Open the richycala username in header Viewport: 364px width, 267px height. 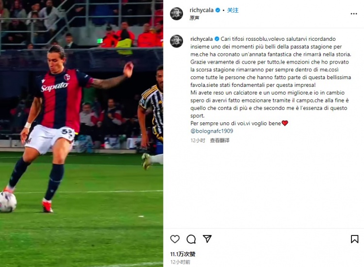click(201, 10)
